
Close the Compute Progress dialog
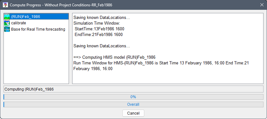262,5
